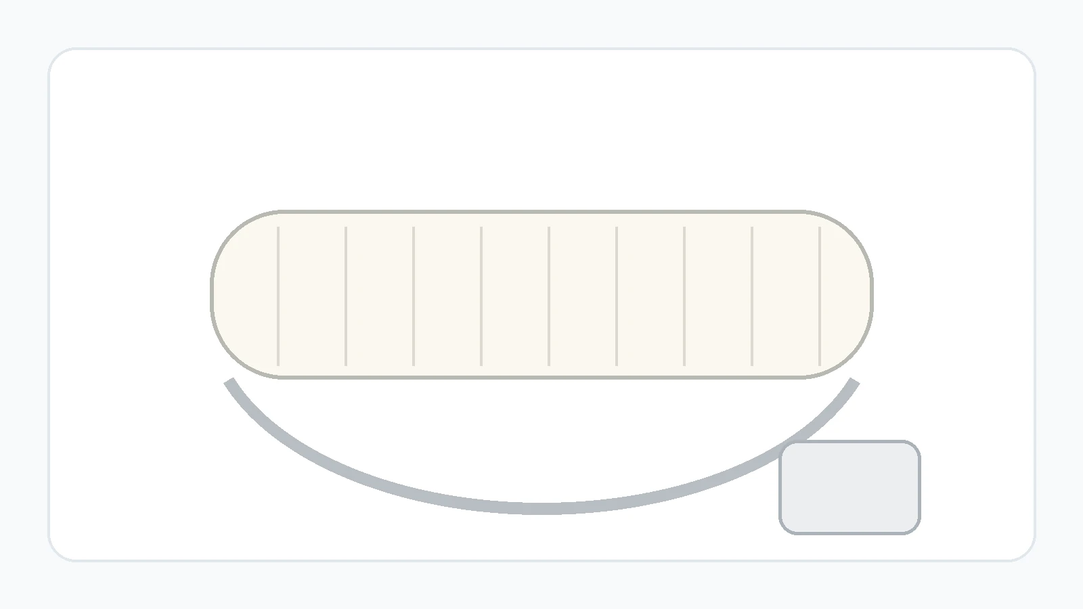Select the third segment of the cream bar

pos(380,294)
